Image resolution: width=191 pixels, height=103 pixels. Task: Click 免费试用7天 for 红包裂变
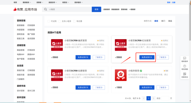point(147,57)
